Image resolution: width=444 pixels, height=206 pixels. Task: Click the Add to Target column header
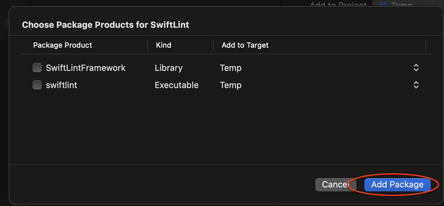pos(245,45)
